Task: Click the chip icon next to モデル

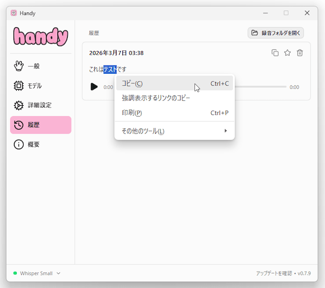Action: pos(18,86)
